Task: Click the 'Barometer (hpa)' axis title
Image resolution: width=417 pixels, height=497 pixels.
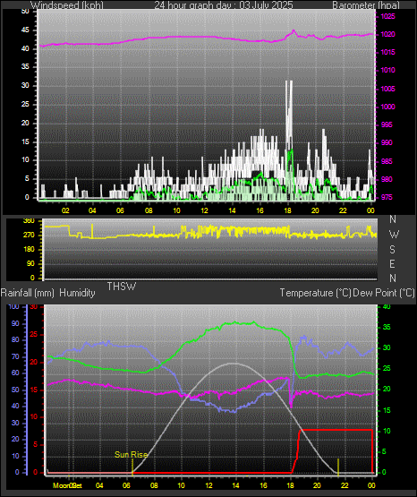Action: [366, 5]
